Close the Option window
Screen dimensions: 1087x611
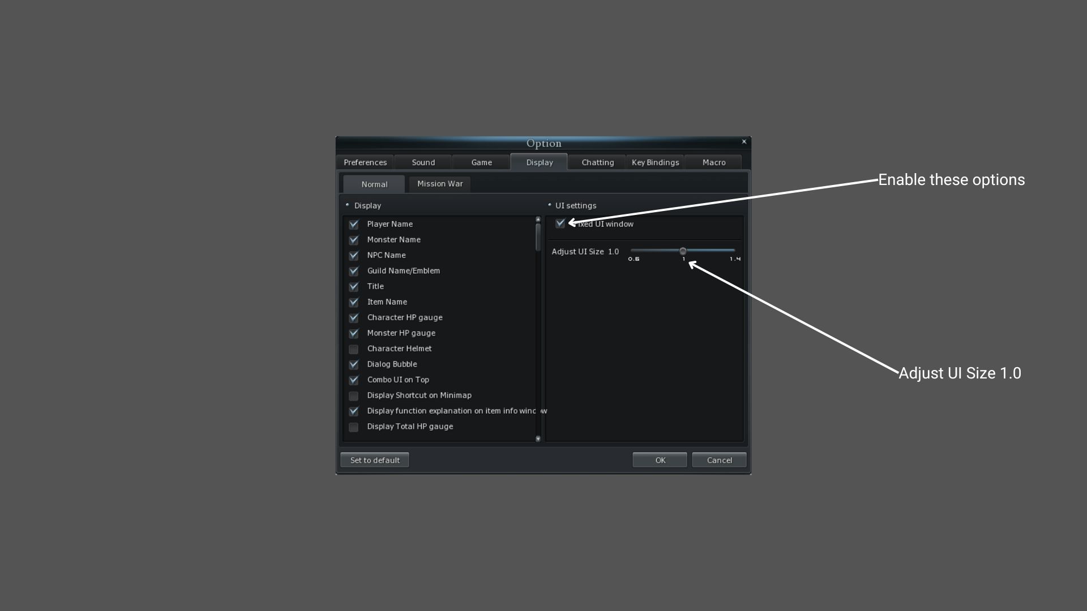744,141
